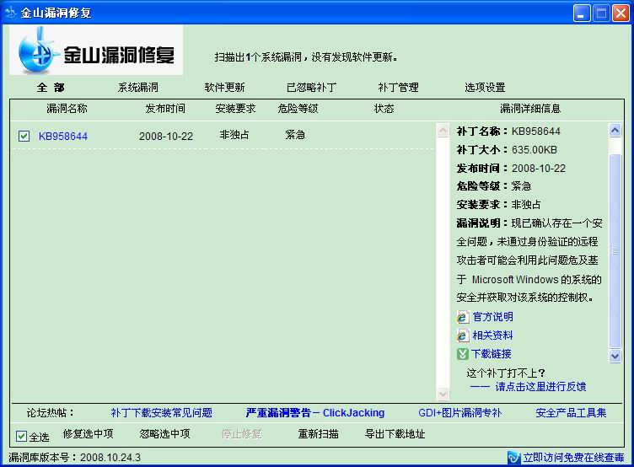Open the 补丁管理 tab
The image size is (634, 467).
398,88
